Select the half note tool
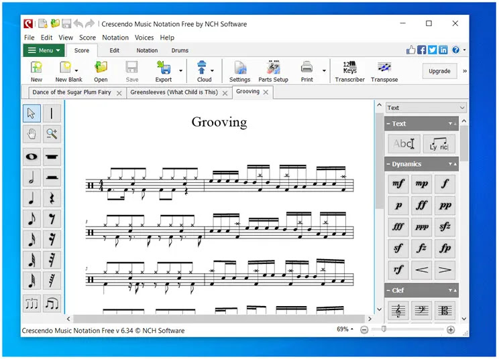 point(32,177)
